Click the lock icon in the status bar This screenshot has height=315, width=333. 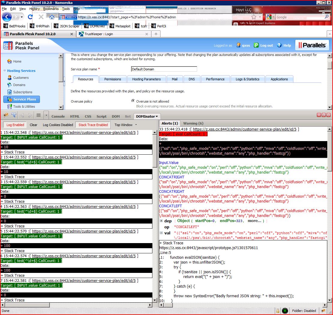pos(277,311)
